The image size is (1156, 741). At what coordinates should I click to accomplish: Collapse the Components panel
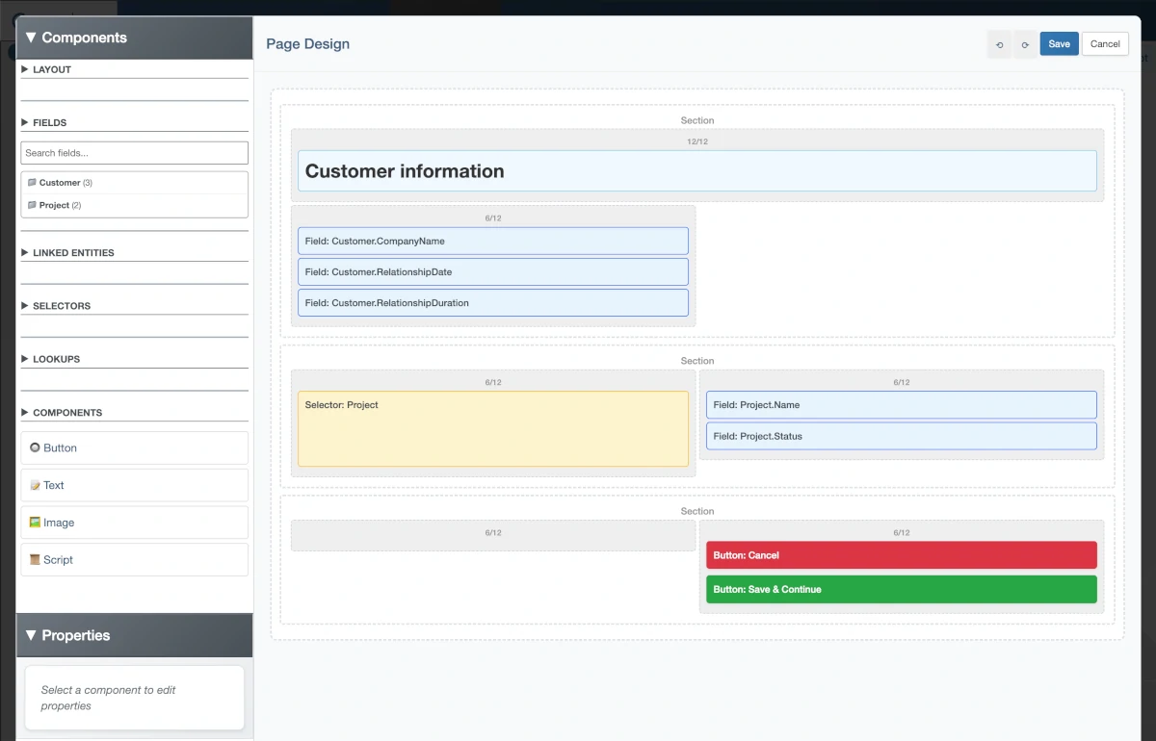tap(30, 38)
